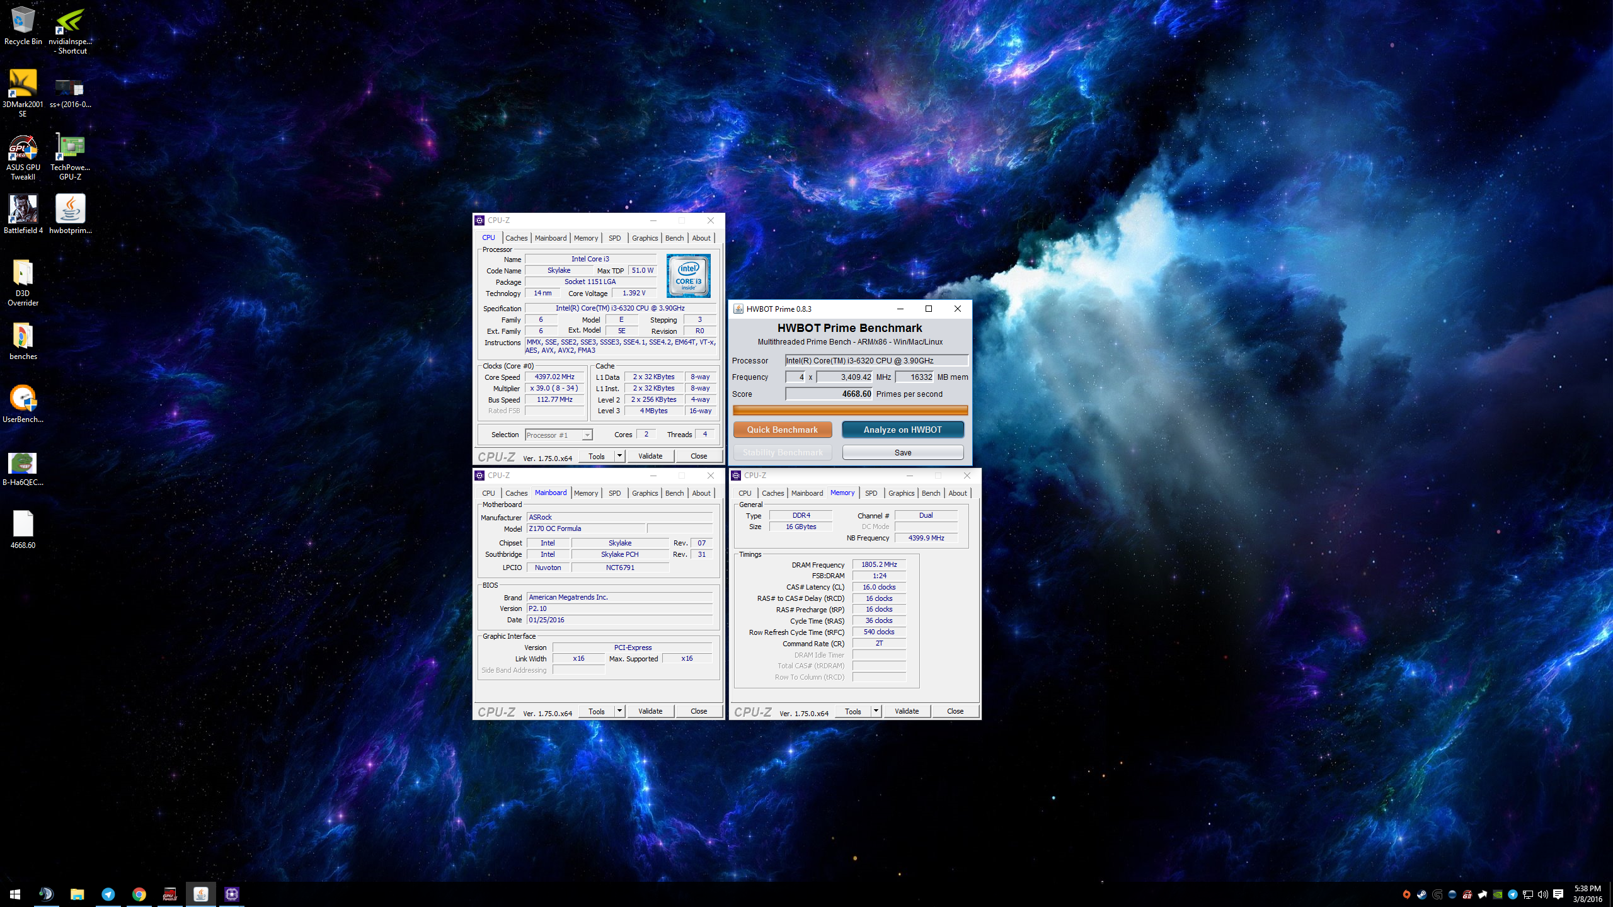The width and height of the screenshot is (1613, 907).
Task: Select the 4668.60 file on desktop
Action: tap(23, 530)
